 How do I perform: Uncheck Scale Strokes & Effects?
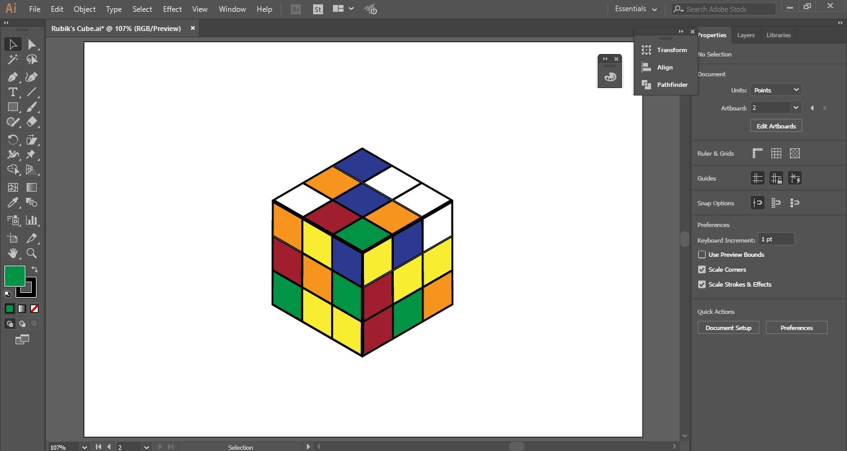click(x=702, y=284)
